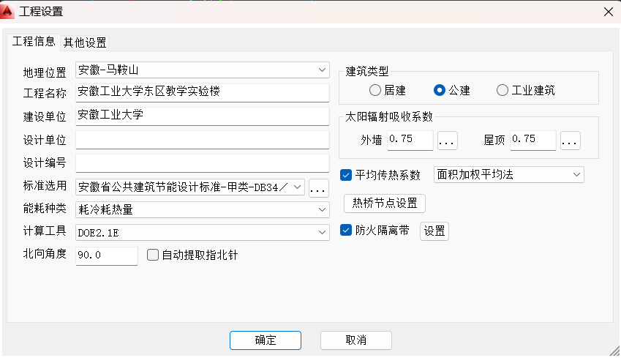Expand the 计算工具 DOE2.1E dropdown

click(203, 232)
